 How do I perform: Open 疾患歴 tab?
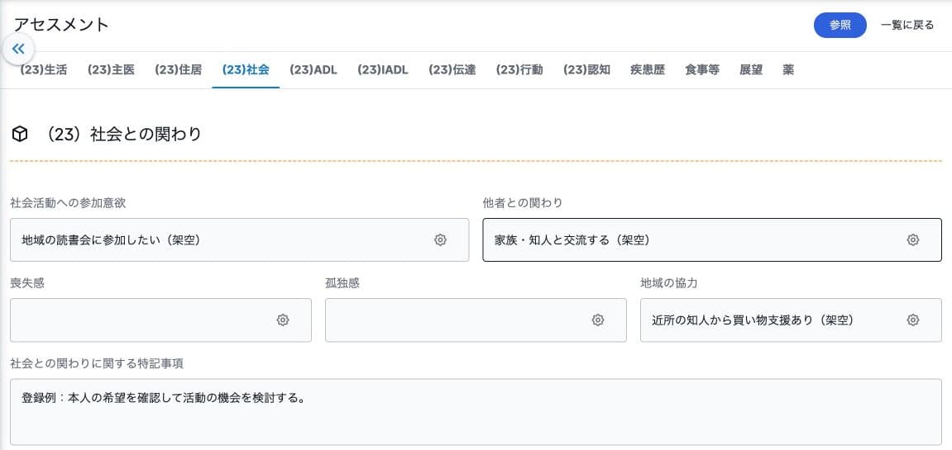pyautogui.click(x=648, y=69)
